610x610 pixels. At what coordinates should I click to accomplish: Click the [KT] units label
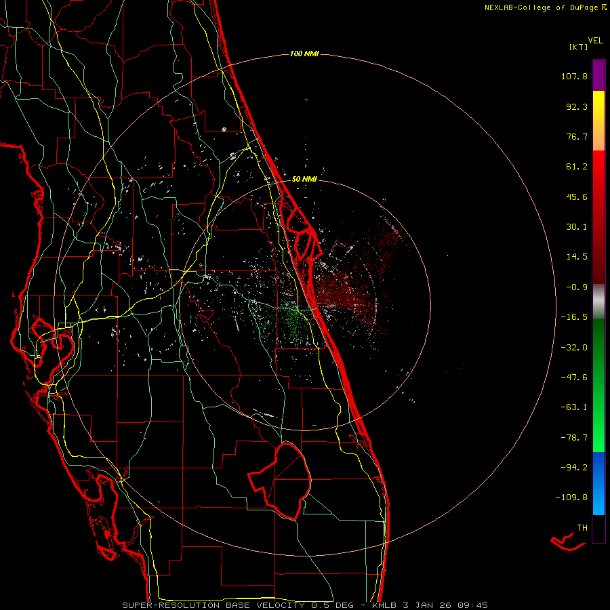(578, 47)
